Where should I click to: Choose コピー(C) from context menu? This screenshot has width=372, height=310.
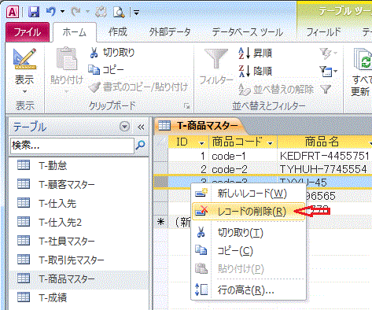[x=249, y=251]
